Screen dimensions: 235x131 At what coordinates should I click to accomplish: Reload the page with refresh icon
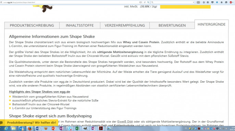(145, 2)
